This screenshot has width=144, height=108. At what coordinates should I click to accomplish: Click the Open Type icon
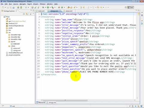(x=68, y=7)
